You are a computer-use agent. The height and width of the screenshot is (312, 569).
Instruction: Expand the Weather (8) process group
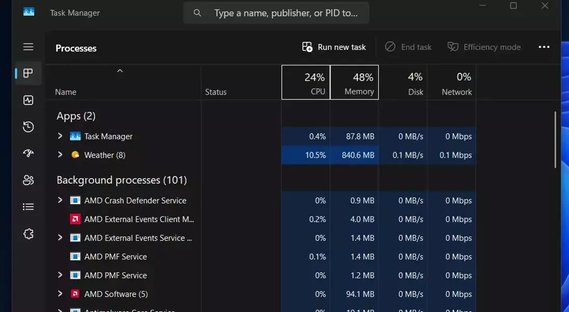click(x=60, y=155)
